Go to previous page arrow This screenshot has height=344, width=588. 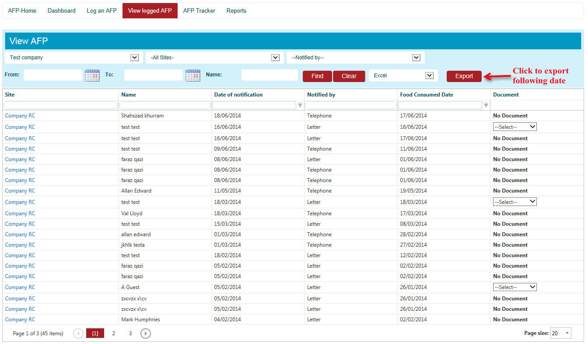[x=78, y=334]
